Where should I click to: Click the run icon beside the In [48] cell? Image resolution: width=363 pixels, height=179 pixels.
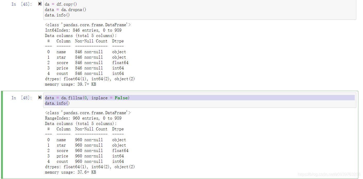(x=40, y=97)
